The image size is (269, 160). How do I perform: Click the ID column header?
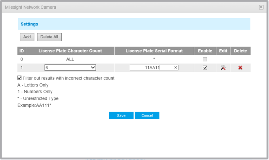click(22, 51)
